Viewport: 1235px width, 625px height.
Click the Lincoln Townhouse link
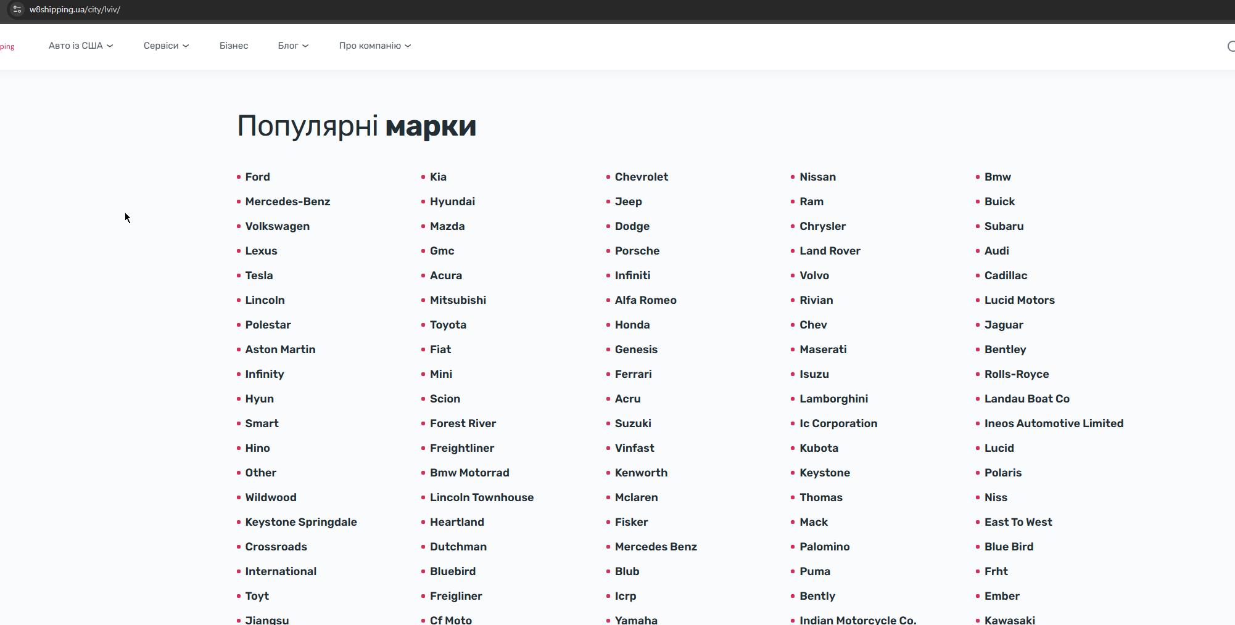(x=482, y=497)
